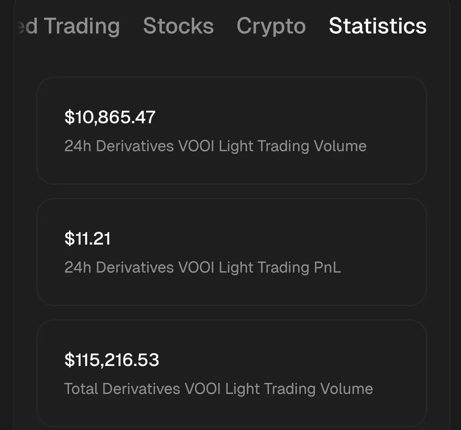The height and width of the screenshot is (430, 461).
Task: Select the Statistics tab
Action: (378, 26)
